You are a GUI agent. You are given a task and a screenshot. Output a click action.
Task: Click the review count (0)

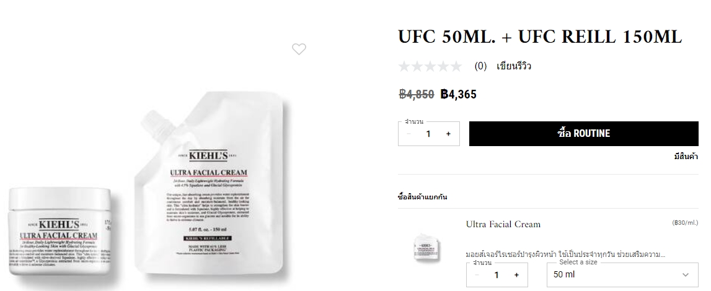click(480, 66)
